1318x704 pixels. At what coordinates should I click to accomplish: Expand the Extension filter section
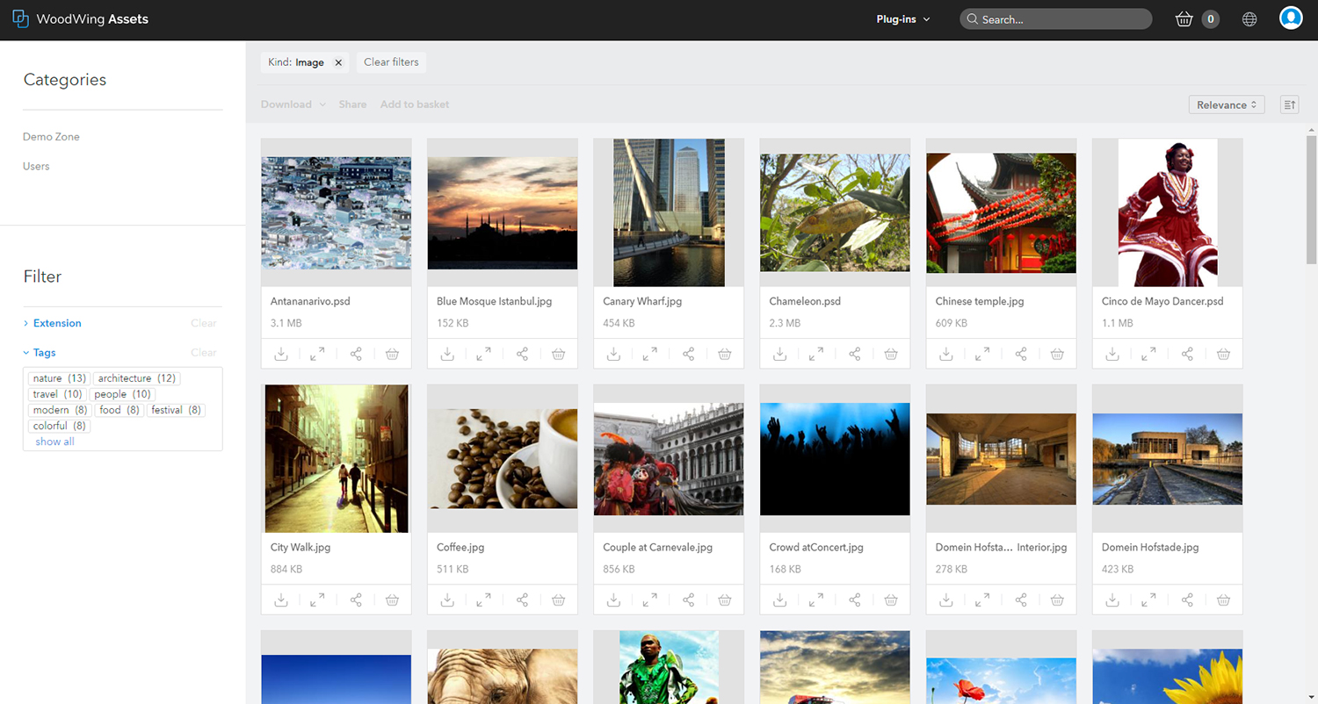coord(53,323)
